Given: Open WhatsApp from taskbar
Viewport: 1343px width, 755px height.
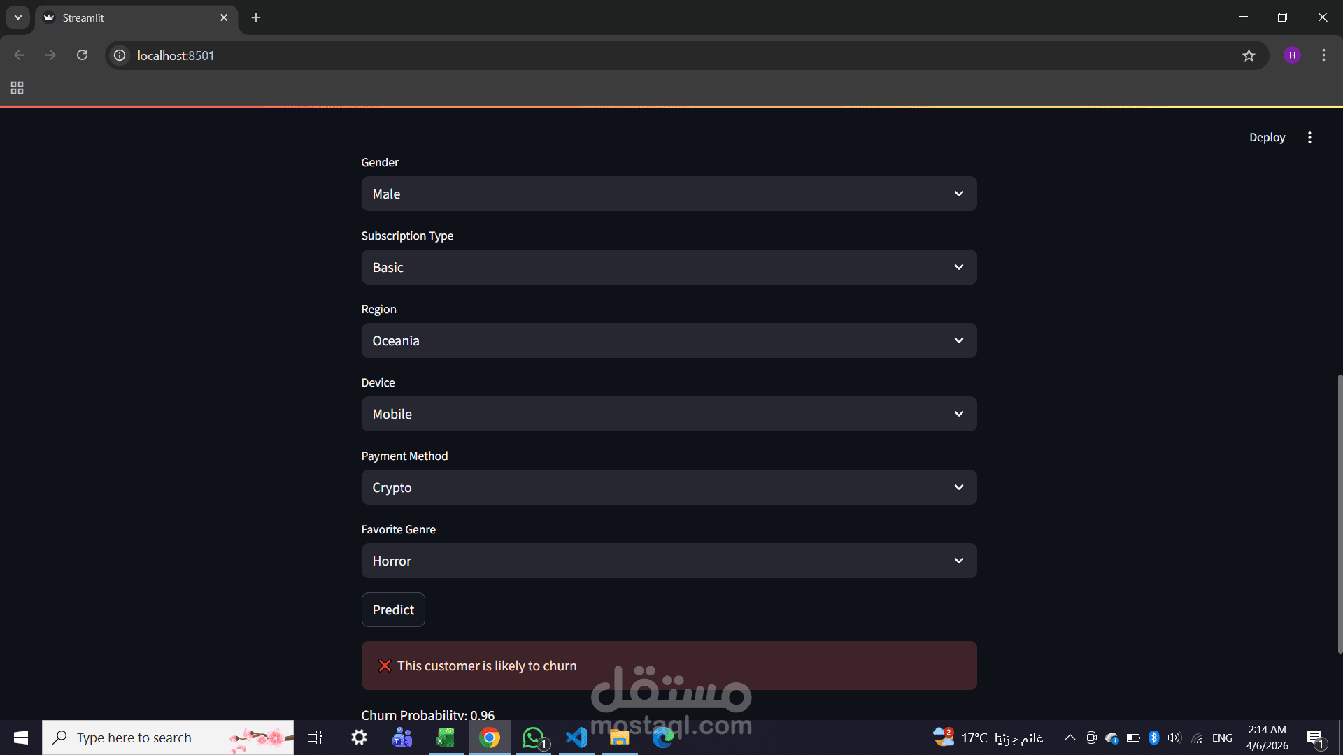Looking at the screenshot, I should (533, 738).
